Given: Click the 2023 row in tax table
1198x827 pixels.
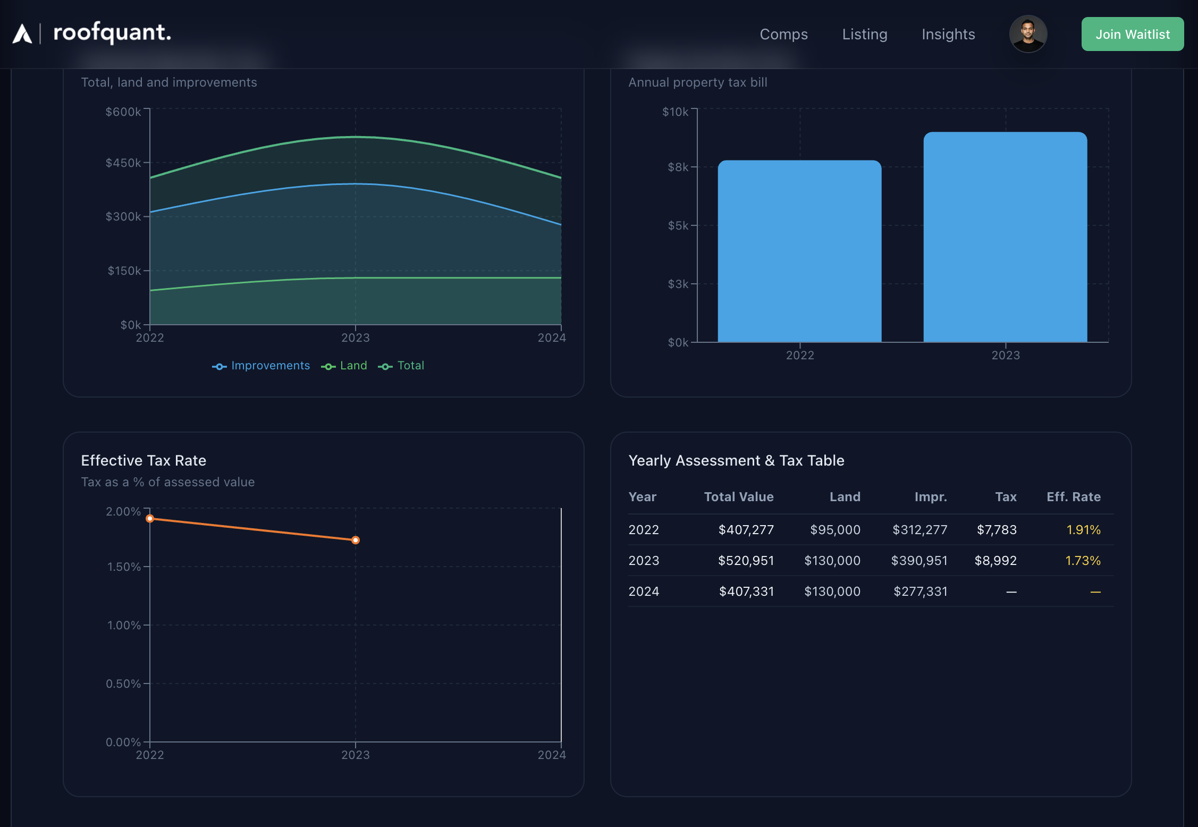Looking at the screenshot, I should coord(870,560).
